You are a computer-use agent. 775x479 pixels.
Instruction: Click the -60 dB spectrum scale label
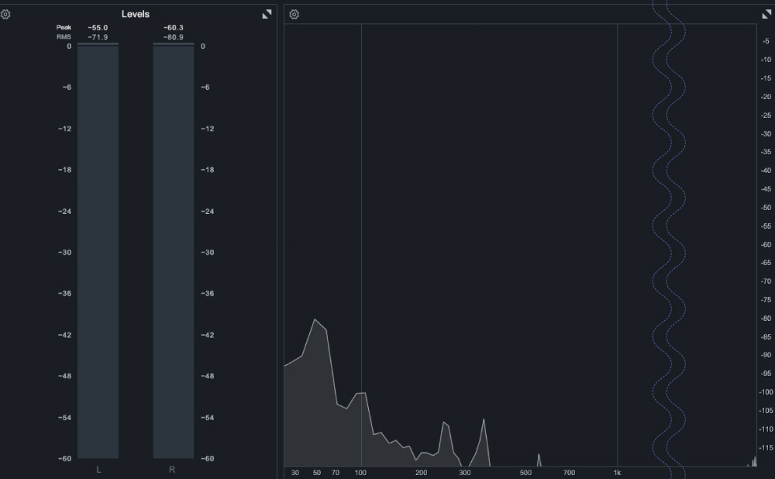click(765, 244)
